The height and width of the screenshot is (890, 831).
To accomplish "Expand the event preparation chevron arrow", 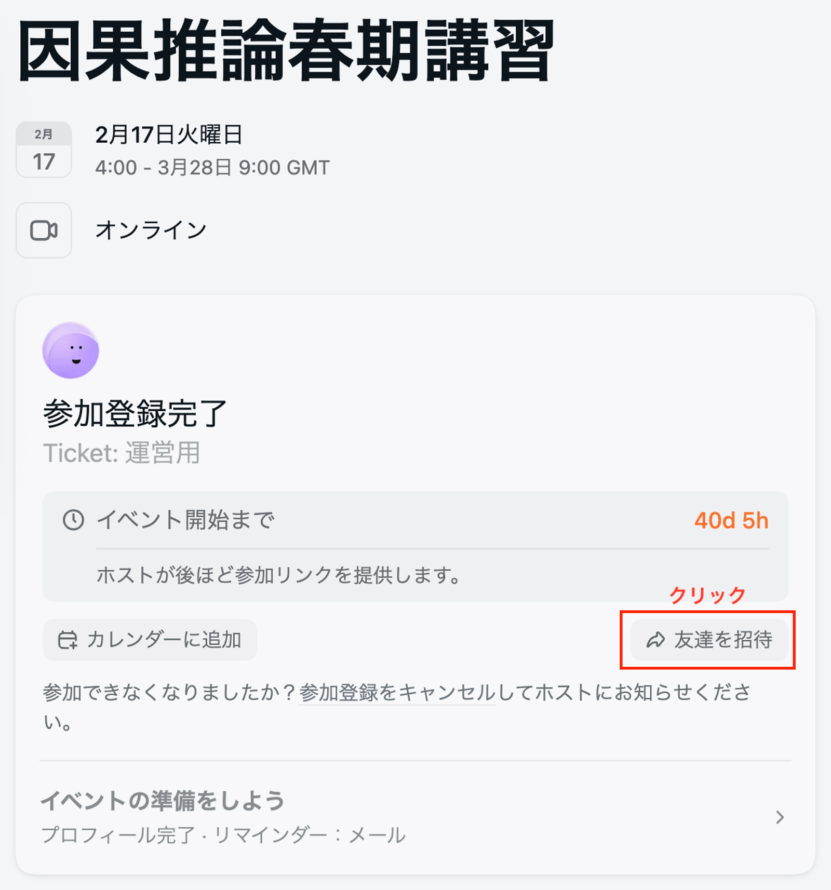I will [x=780, y=817].
